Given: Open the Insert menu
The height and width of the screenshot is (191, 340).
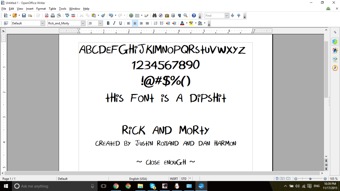Looking at the screenshot, I should coord(30,9).
